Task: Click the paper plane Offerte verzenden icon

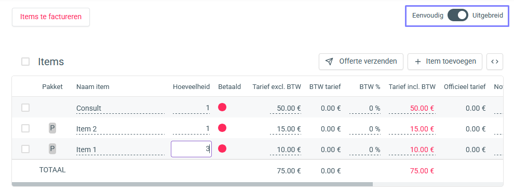Action: pos(329,62)
